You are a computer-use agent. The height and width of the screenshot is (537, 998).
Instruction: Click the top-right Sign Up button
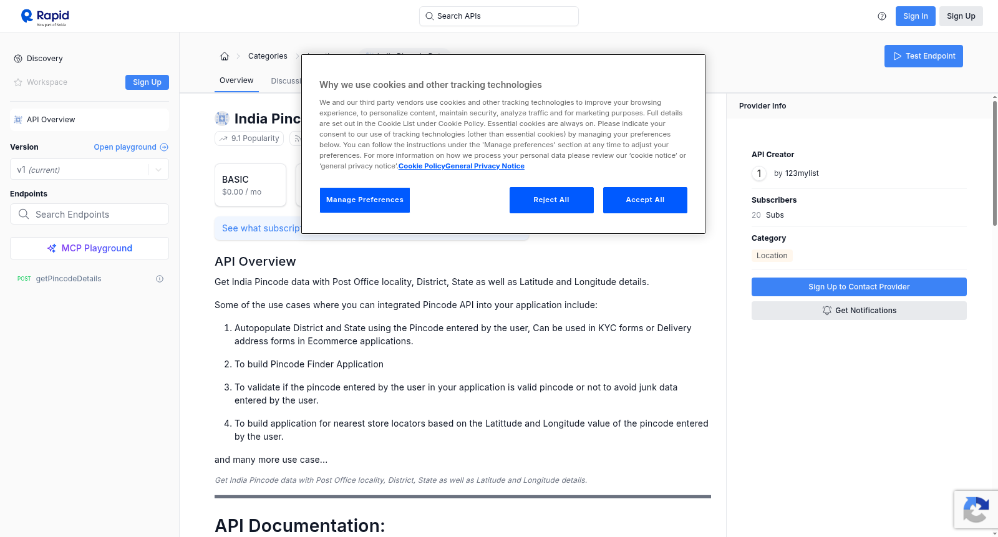pyautogui.click(x=961, y=16)
